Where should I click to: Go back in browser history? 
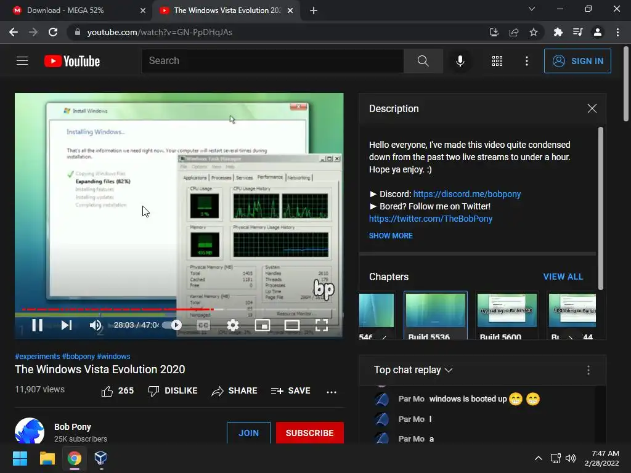[x=14, y=32]
